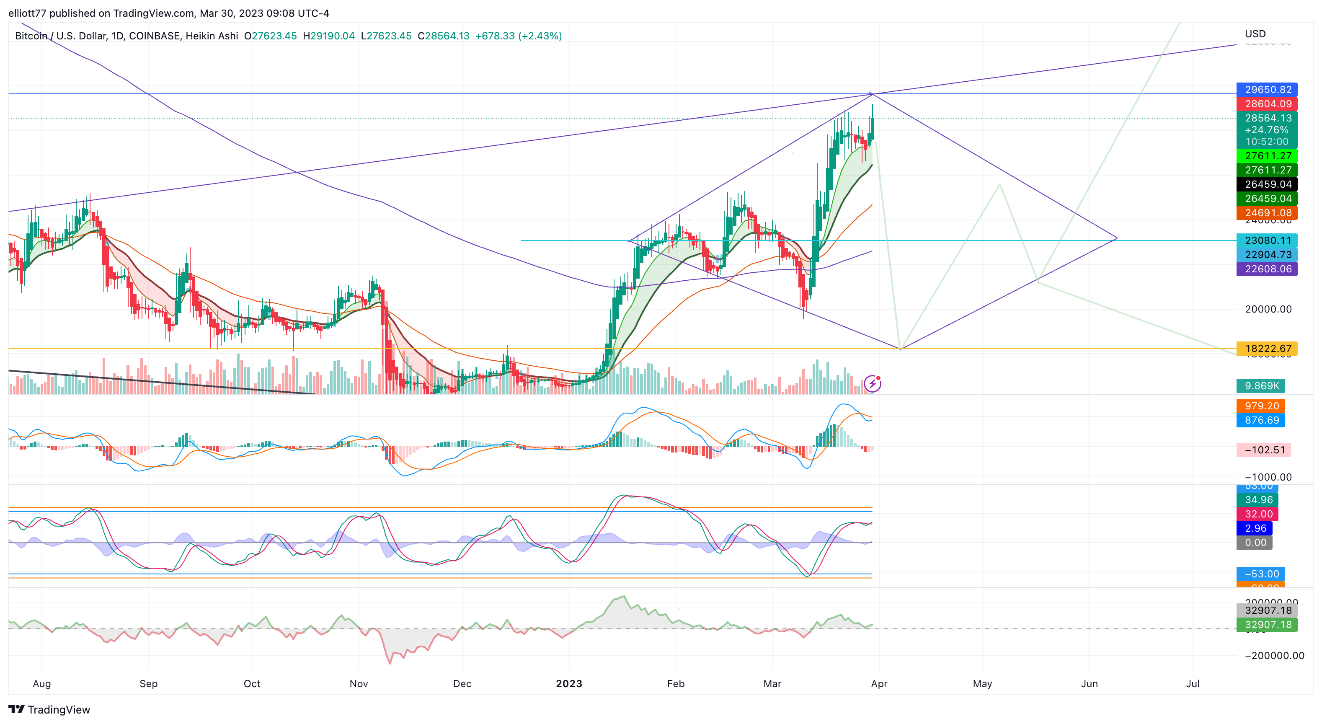
Task: Click the Jun label on time axis
Action: [1089, 684]
